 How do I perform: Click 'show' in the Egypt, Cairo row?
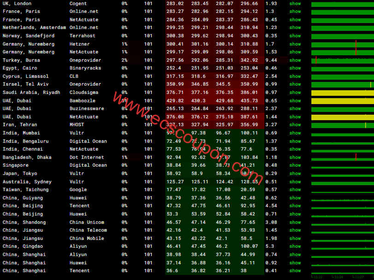[x=295, y=68]
